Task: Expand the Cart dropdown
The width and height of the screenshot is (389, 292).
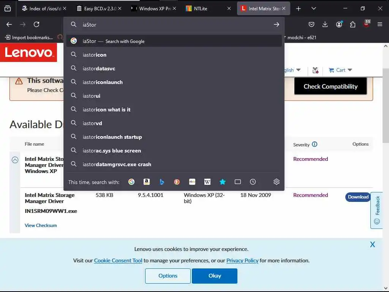Action: 350,70
